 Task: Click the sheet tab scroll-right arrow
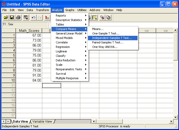tap(8, 122)
